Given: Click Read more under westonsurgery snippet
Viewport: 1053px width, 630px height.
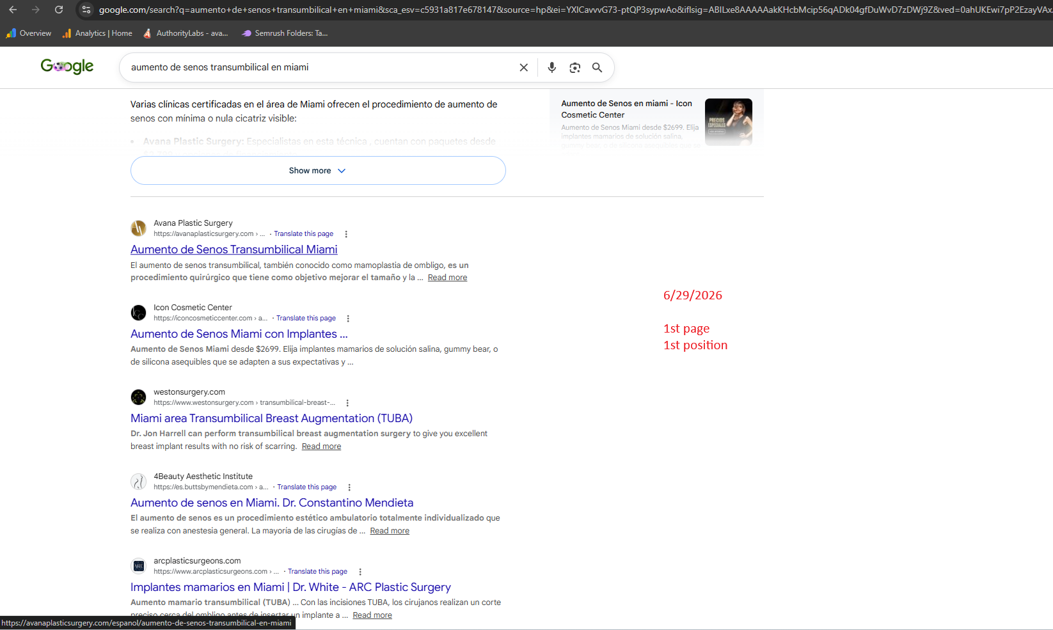Looking at the screenshot, I should coord(321,446).
